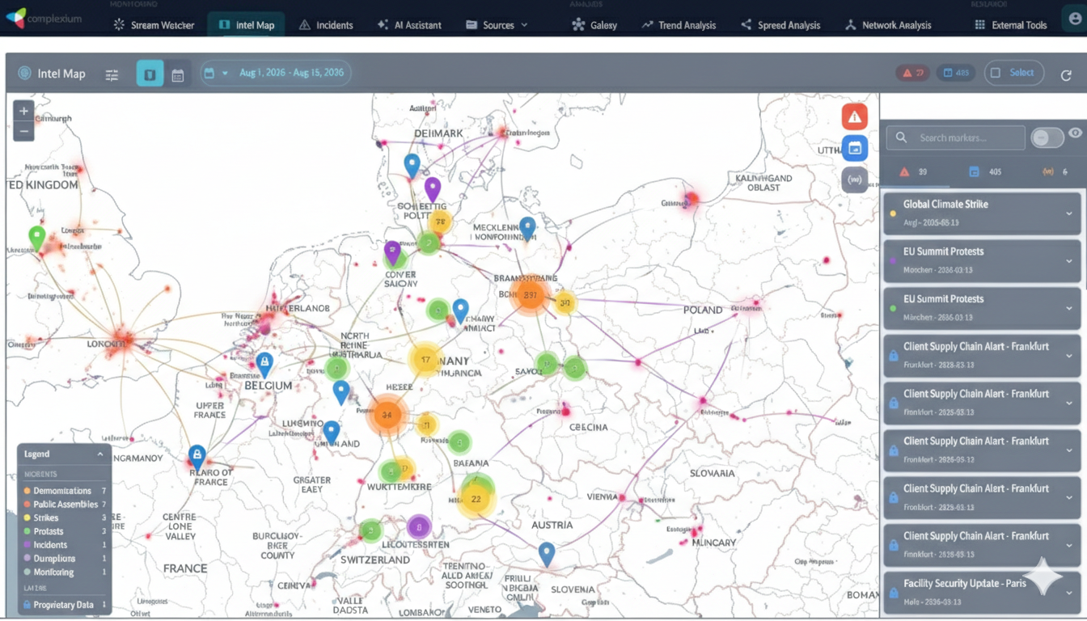Screen dimensions: 1087x621
Task: Click the map zoom in plus button
Action: point(23,111)
